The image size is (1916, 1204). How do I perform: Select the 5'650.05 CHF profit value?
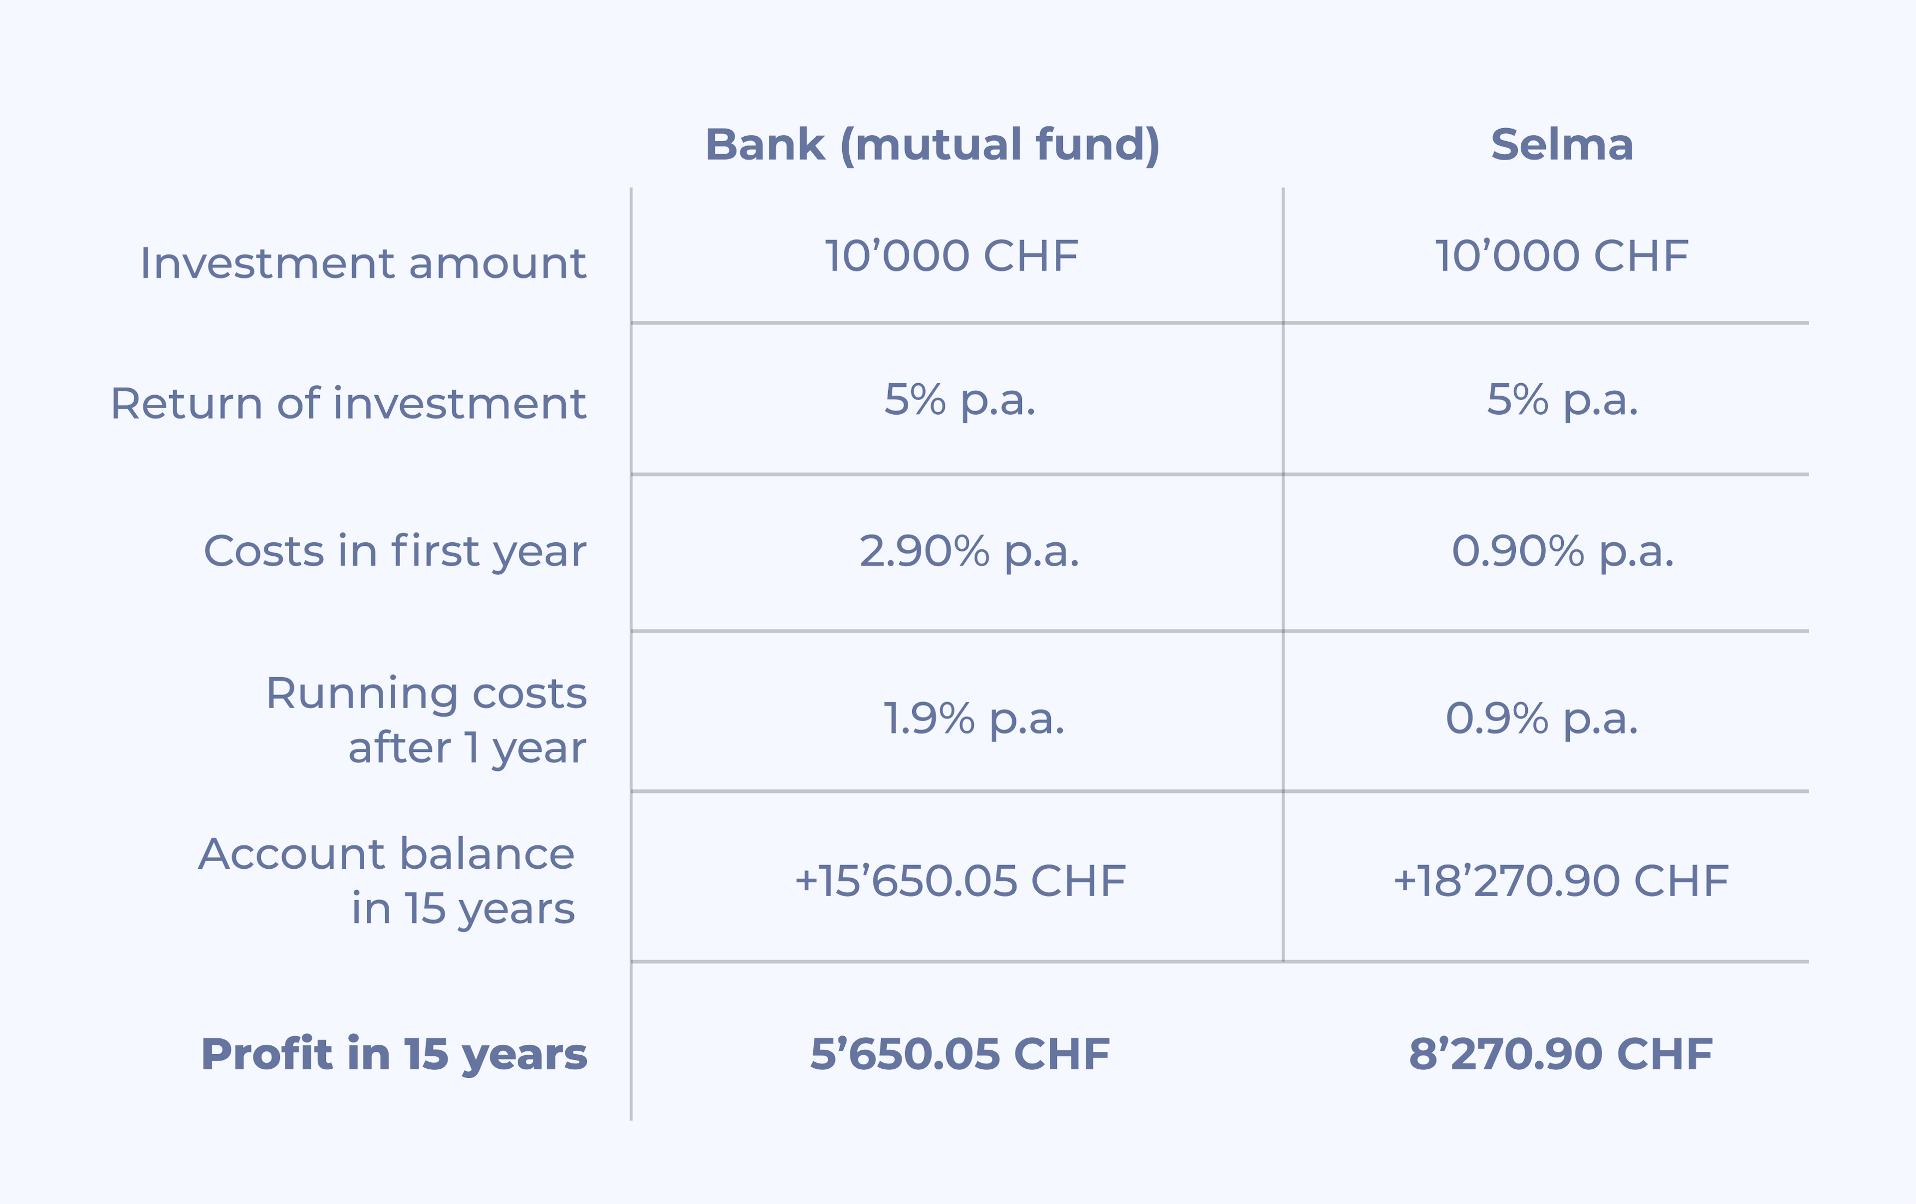[x=960, y=1054]
